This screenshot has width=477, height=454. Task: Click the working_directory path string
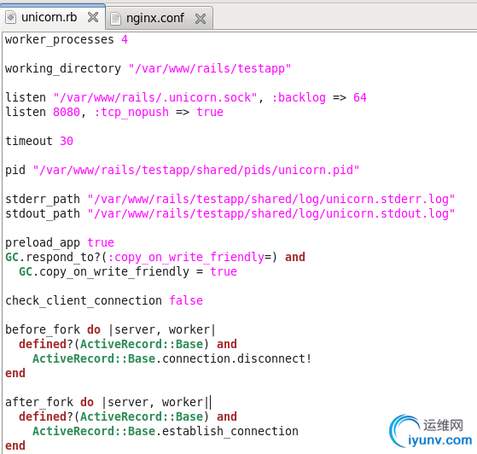[210, 68]
